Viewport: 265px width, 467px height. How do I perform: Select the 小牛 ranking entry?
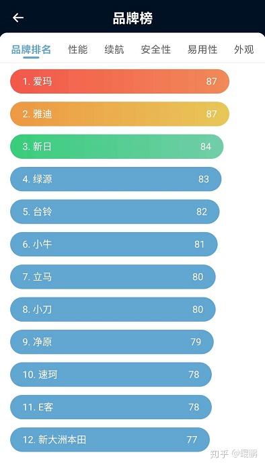pos(114,244)
